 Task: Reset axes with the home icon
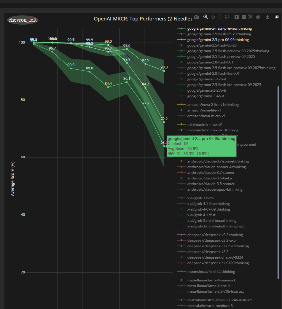[x=258, y=17]
